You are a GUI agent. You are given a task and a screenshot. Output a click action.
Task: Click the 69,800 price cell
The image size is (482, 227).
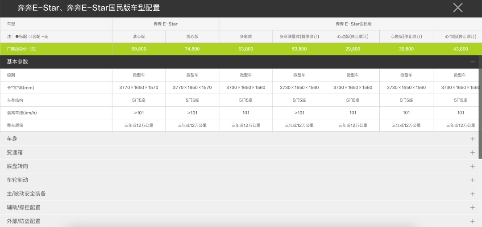pyautogui.click(x=139, y=49)
